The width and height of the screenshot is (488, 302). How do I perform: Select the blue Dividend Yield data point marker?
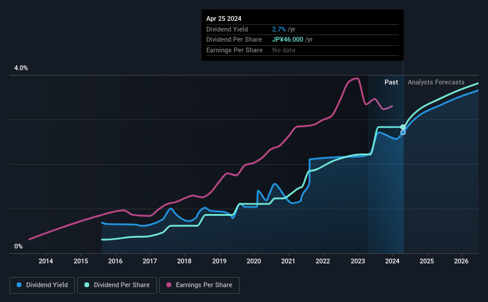point(403,133)
